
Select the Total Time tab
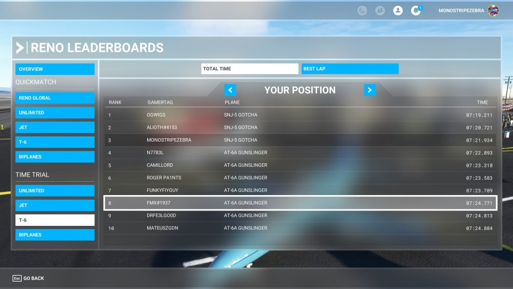tap(250, 69)
